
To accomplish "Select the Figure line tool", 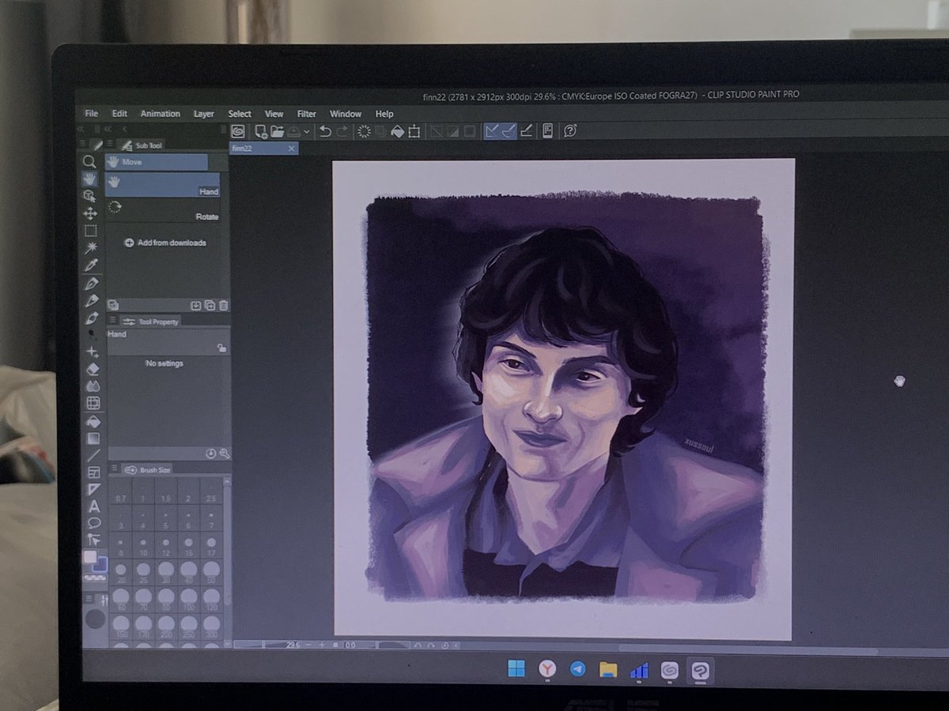I will pos(93,455).
